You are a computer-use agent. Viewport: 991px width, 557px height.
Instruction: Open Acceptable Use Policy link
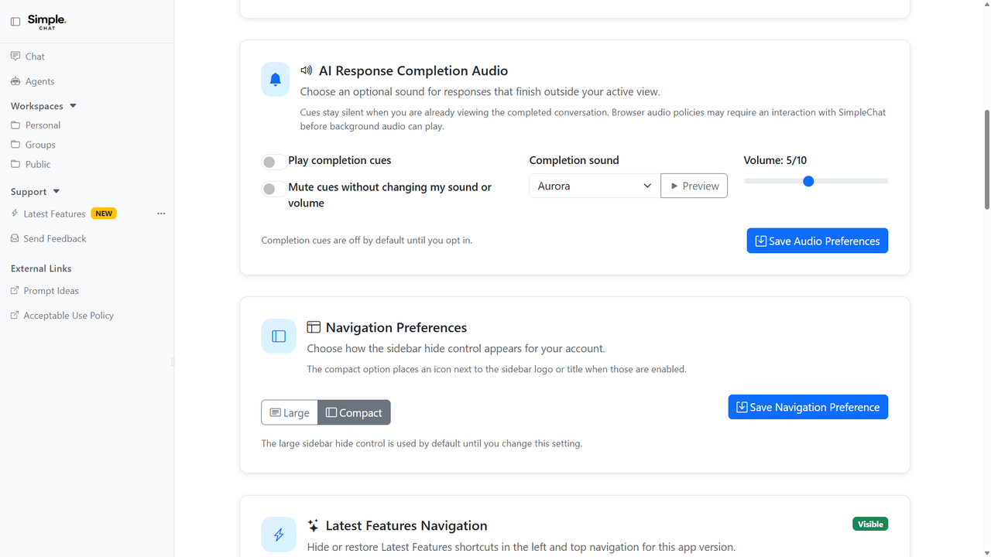click(68, 316)
